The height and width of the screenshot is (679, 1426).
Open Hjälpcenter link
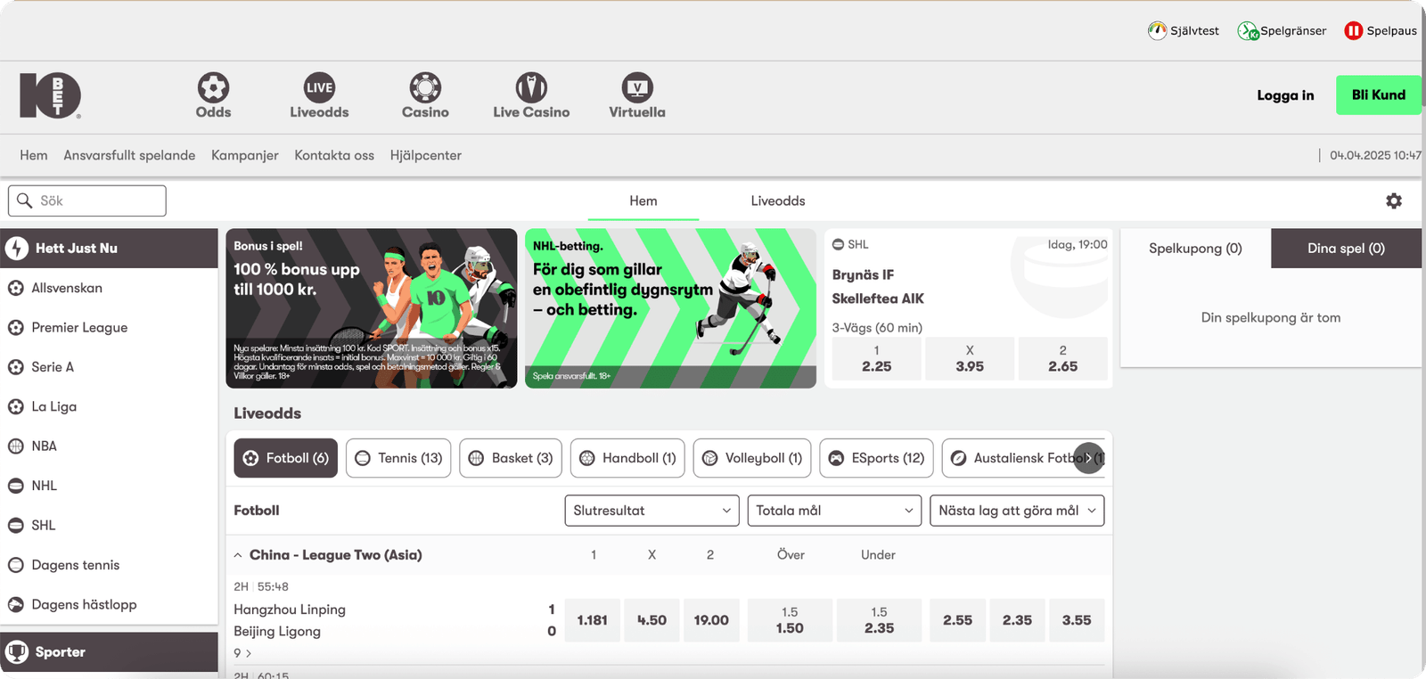[426, 155]
